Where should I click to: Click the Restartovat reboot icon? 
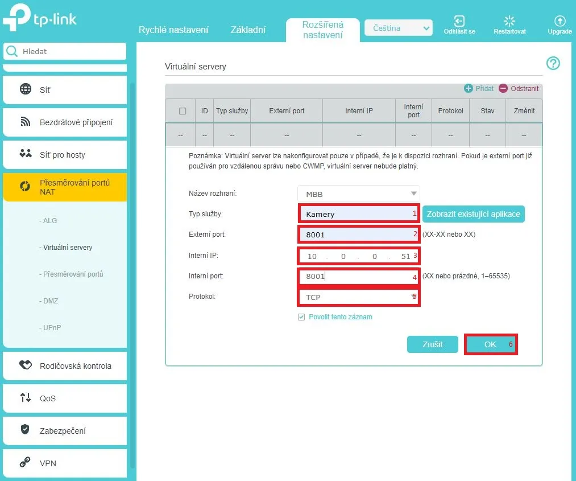(x=509, y=21)
